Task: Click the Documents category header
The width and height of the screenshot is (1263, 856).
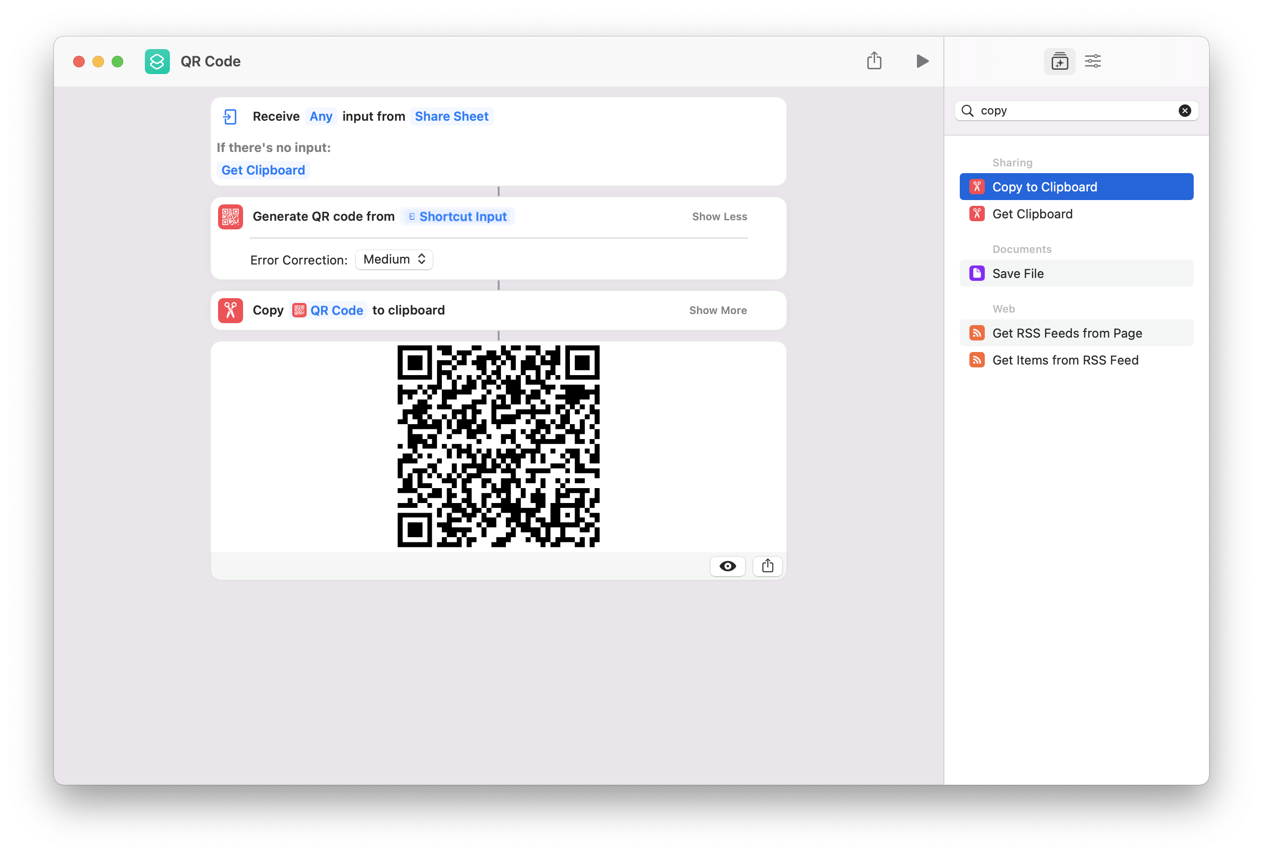Action: pos(1022,249)
